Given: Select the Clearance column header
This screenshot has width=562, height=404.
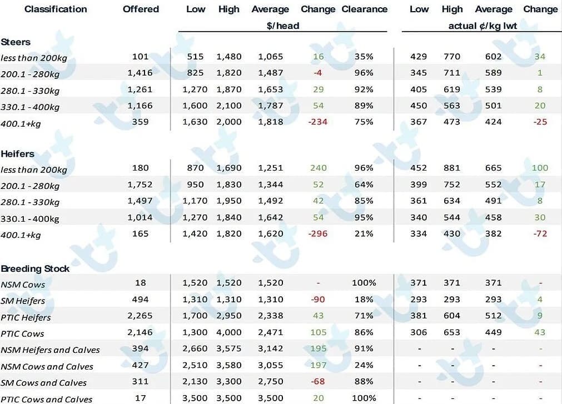Looking at the screenshot, I should 364,9.
